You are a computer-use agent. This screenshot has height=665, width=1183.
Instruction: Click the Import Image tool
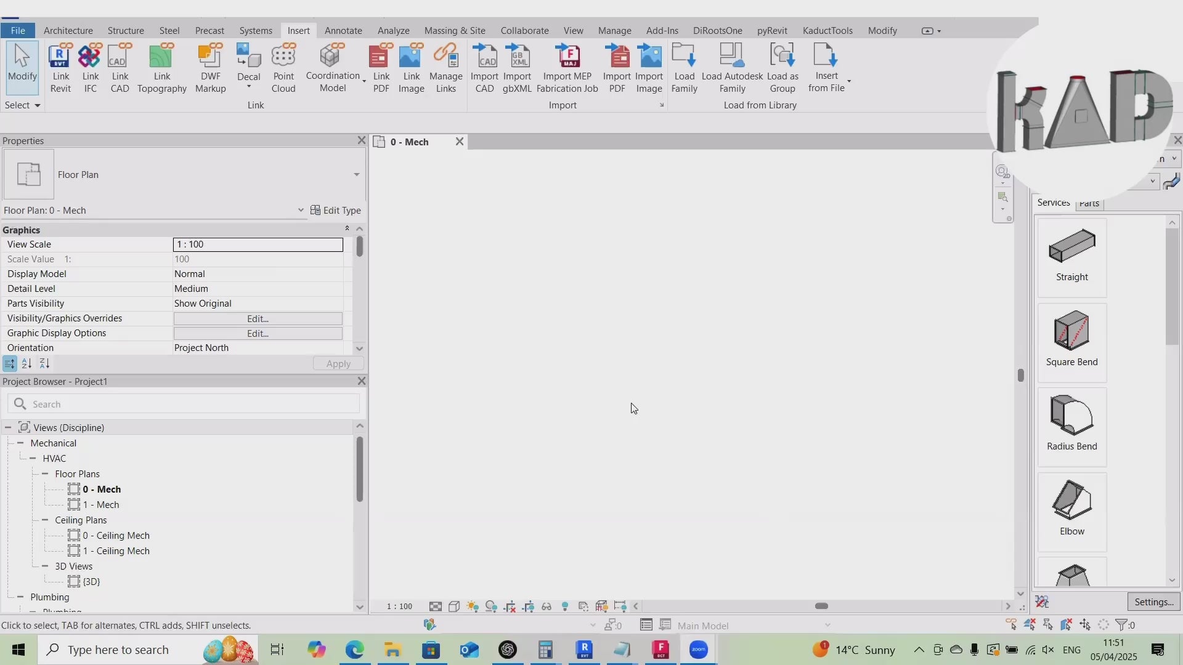point(649,68)
